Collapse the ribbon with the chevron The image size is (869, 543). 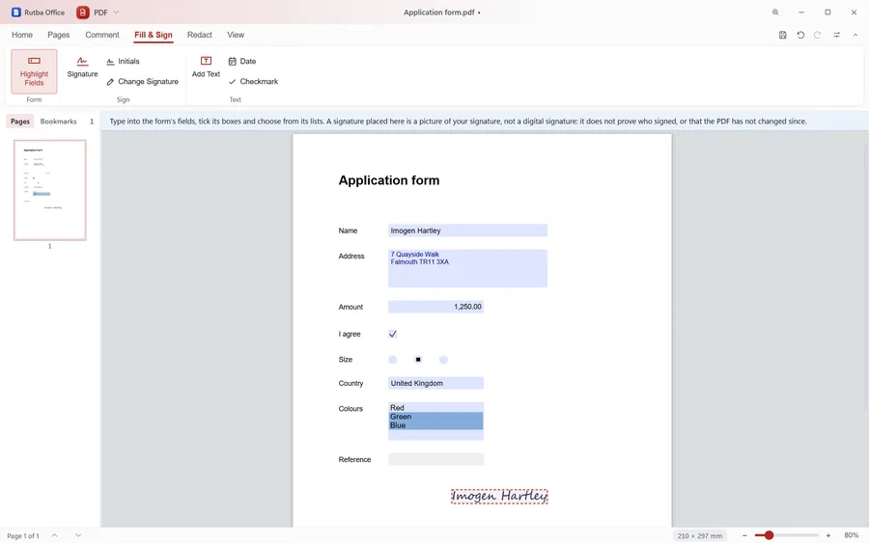855,35
